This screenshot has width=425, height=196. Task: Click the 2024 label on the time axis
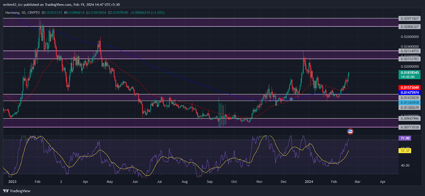coord(309,182)
